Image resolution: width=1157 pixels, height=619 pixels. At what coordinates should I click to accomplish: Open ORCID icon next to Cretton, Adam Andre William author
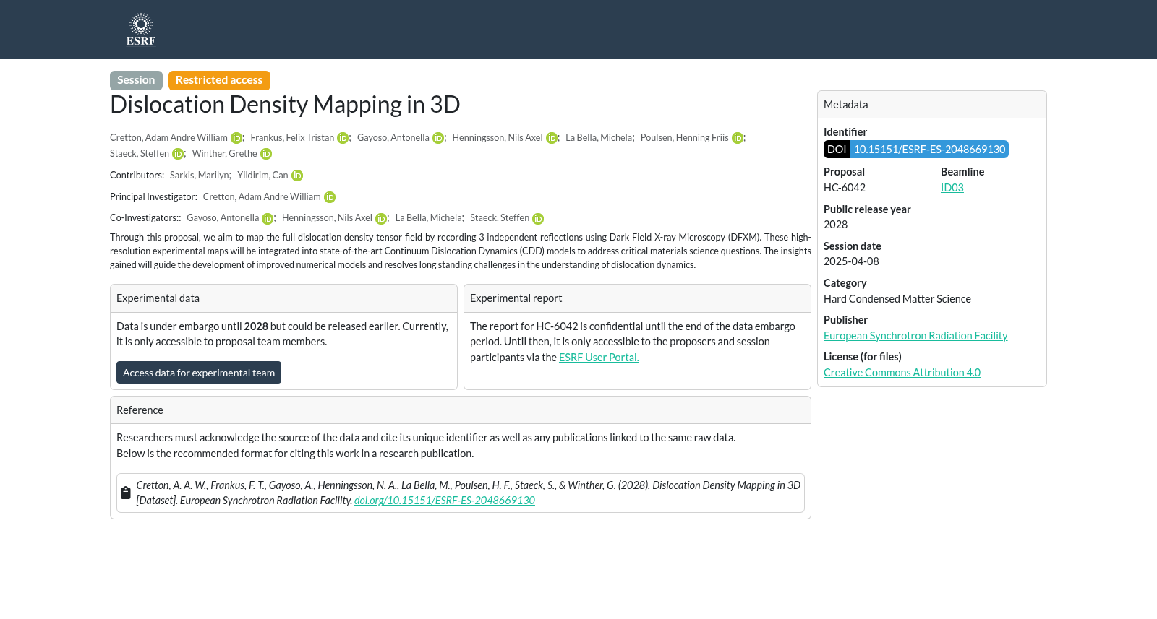tap(236, 138)
